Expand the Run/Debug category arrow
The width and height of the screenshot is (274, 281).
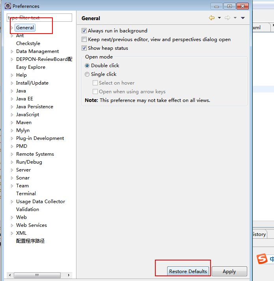pos(12,162)
